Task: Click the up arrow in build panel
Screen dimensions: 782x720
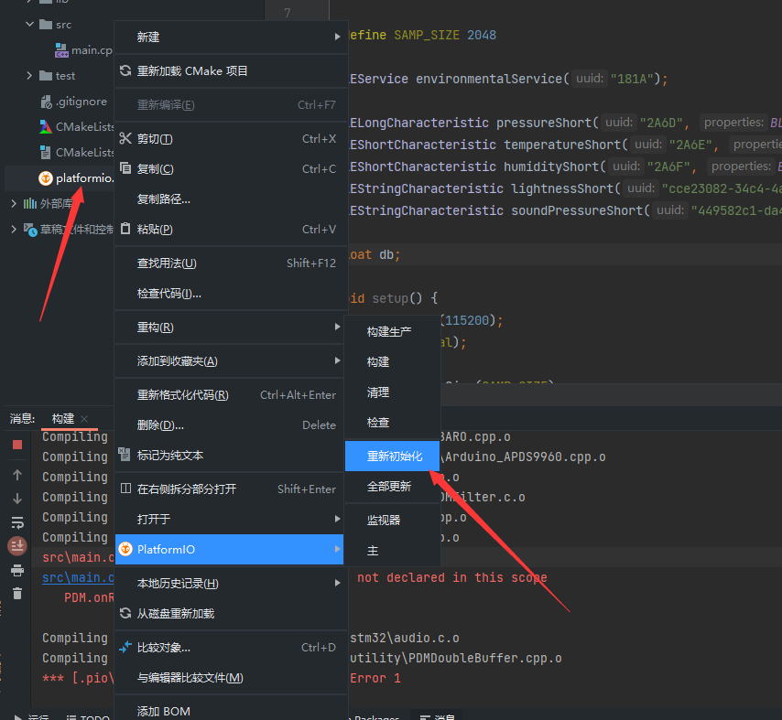Action: [17, 475]
